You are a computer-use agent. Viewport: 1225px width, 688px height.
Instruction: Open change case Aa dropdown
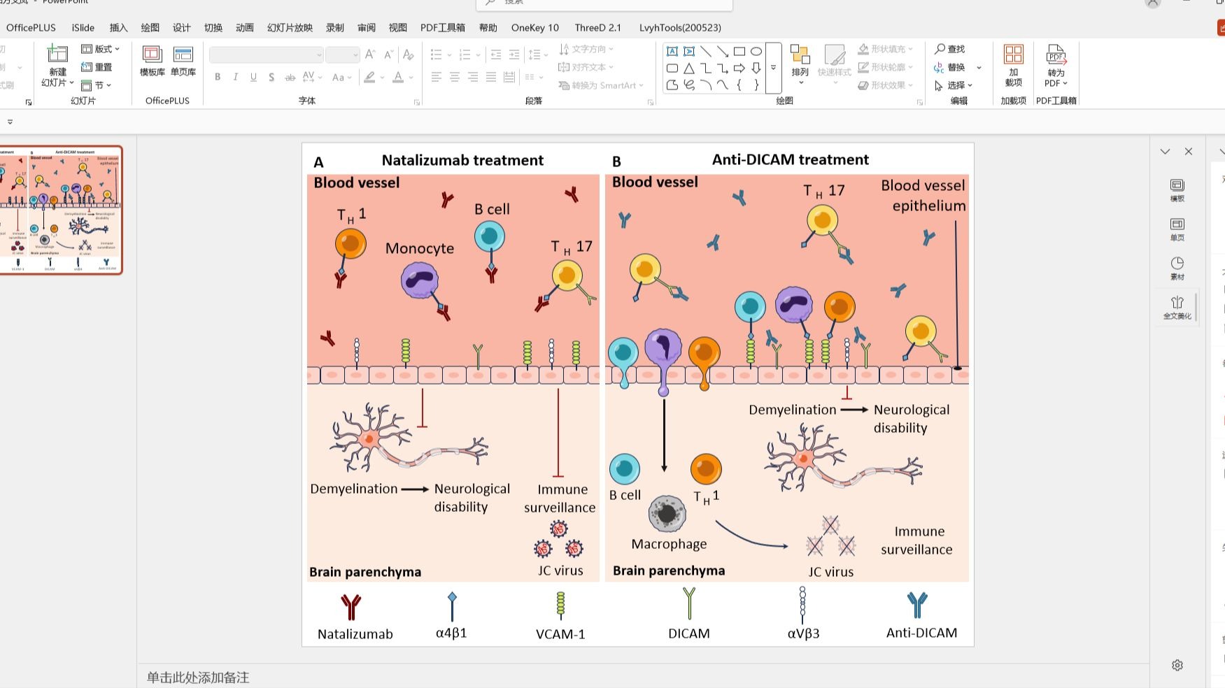point(341,77)
